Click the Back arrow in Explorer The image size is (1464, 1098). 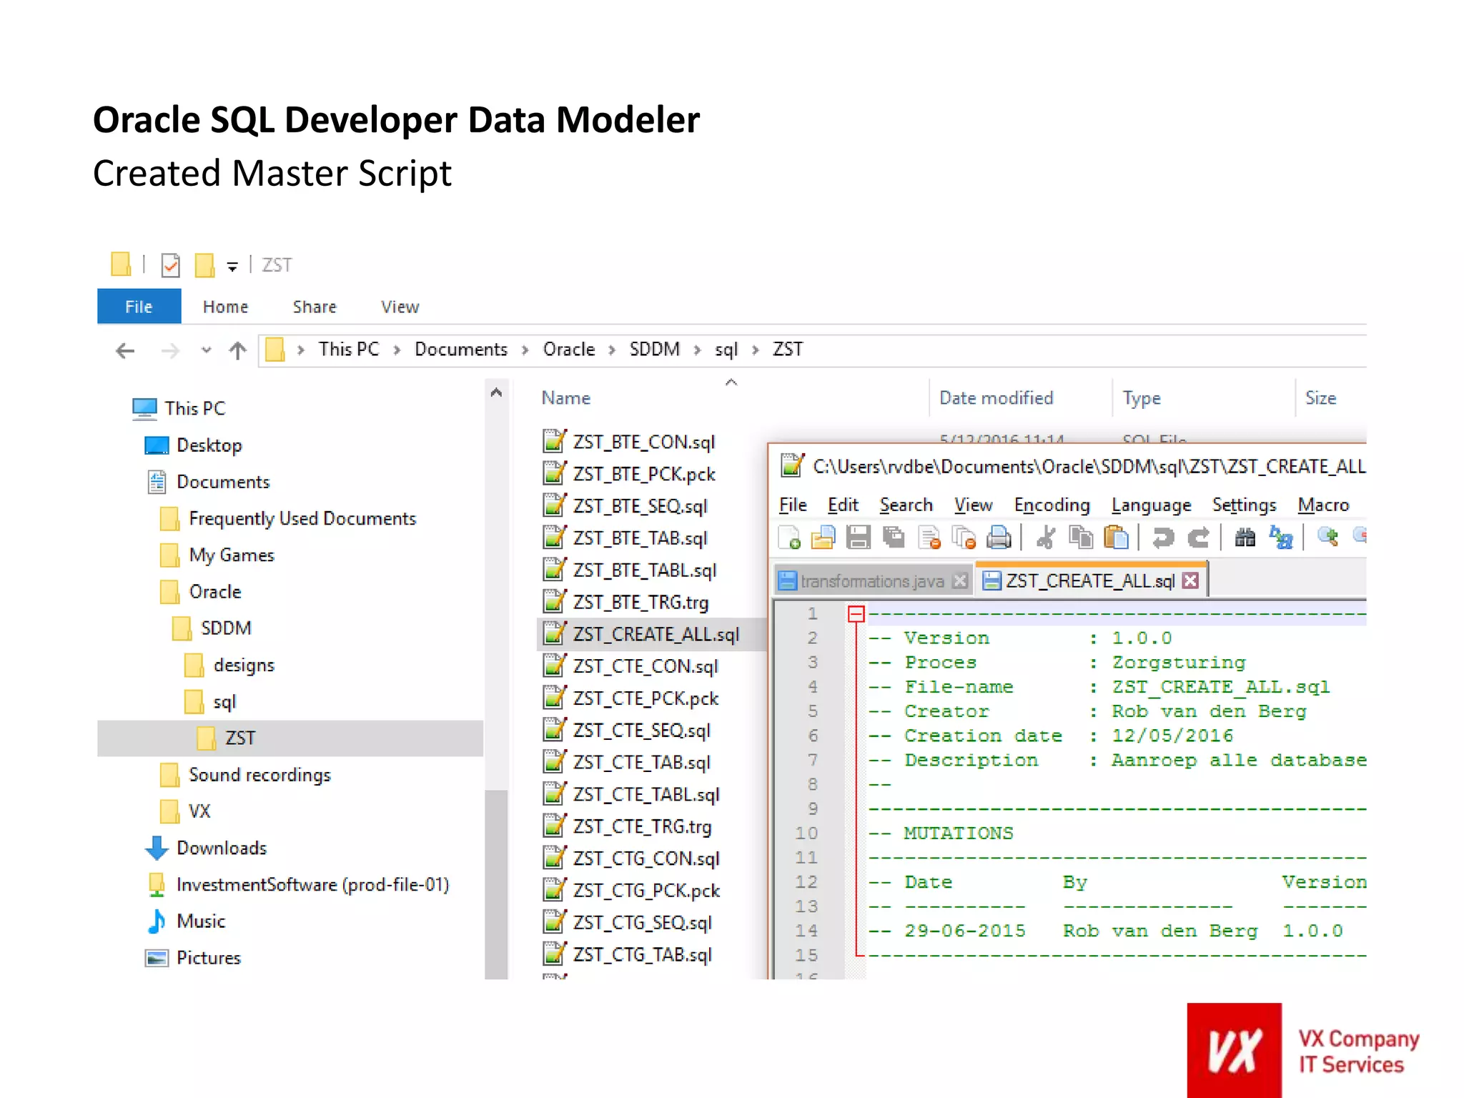point(125,350)
